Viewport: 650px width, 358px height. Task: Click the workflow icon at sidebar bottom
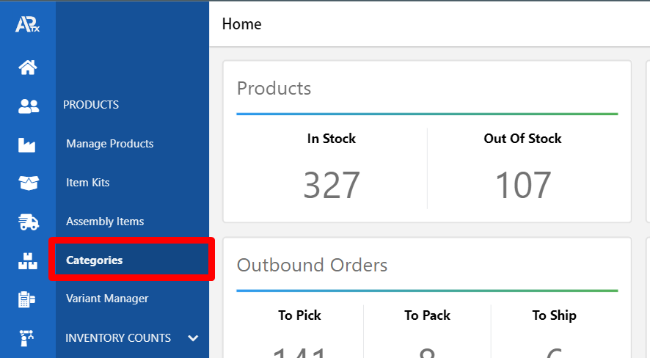coord(28,338)
